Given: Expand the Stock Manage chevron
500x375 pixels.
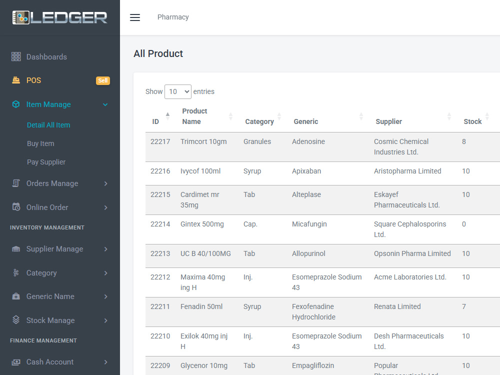Looking at the screenshot, I should (105, 320).
